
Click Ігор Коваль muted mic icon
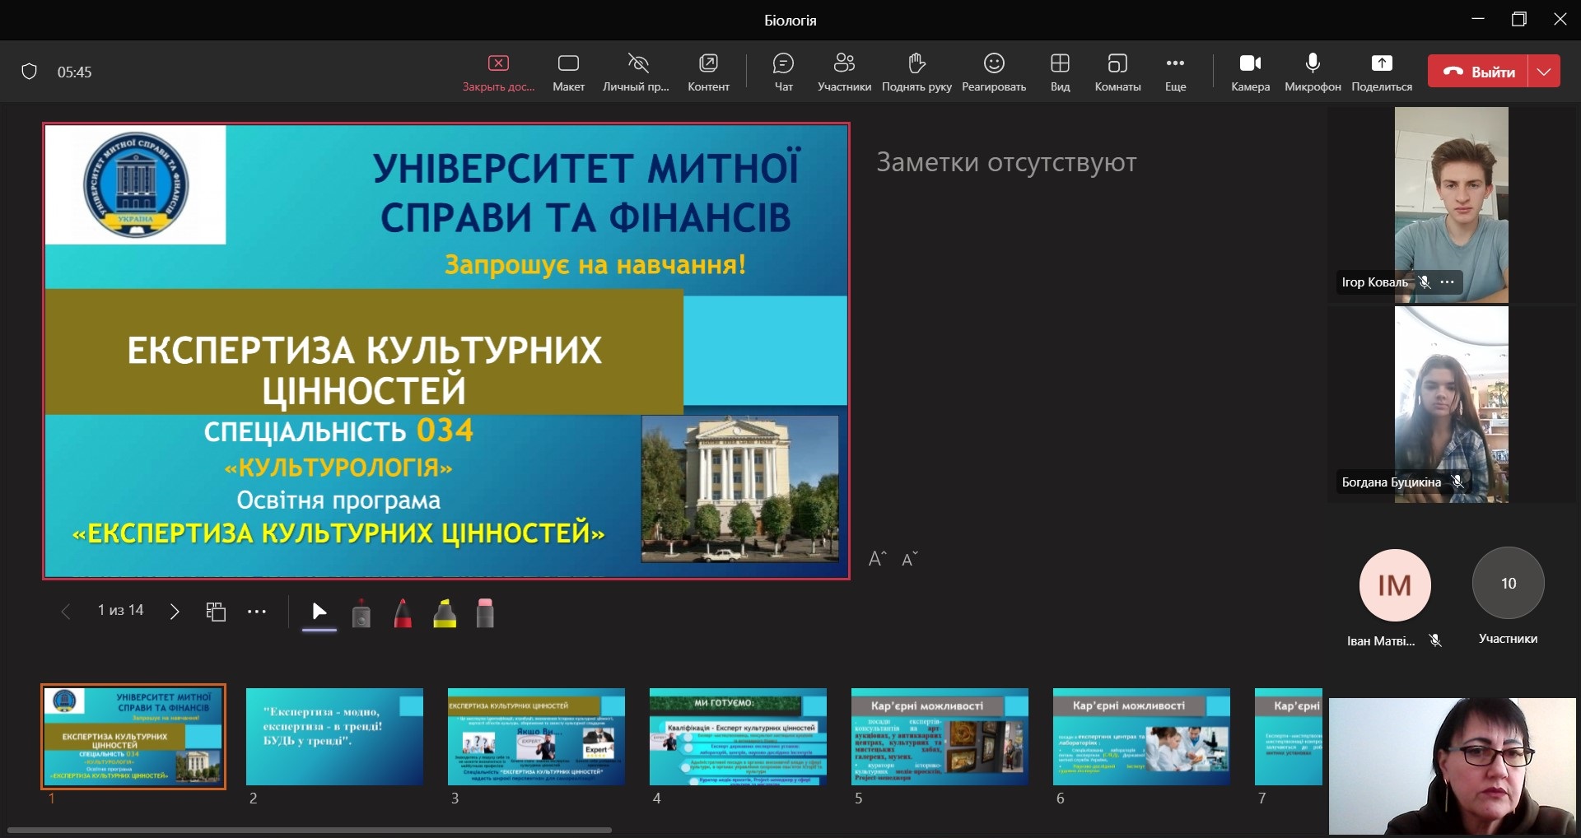[x=1425, y=282]
